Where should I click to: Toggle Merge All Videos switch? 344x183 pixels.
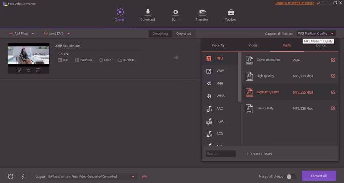click(291, 177)
